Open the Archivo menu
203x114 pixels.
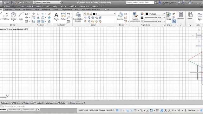7,6
